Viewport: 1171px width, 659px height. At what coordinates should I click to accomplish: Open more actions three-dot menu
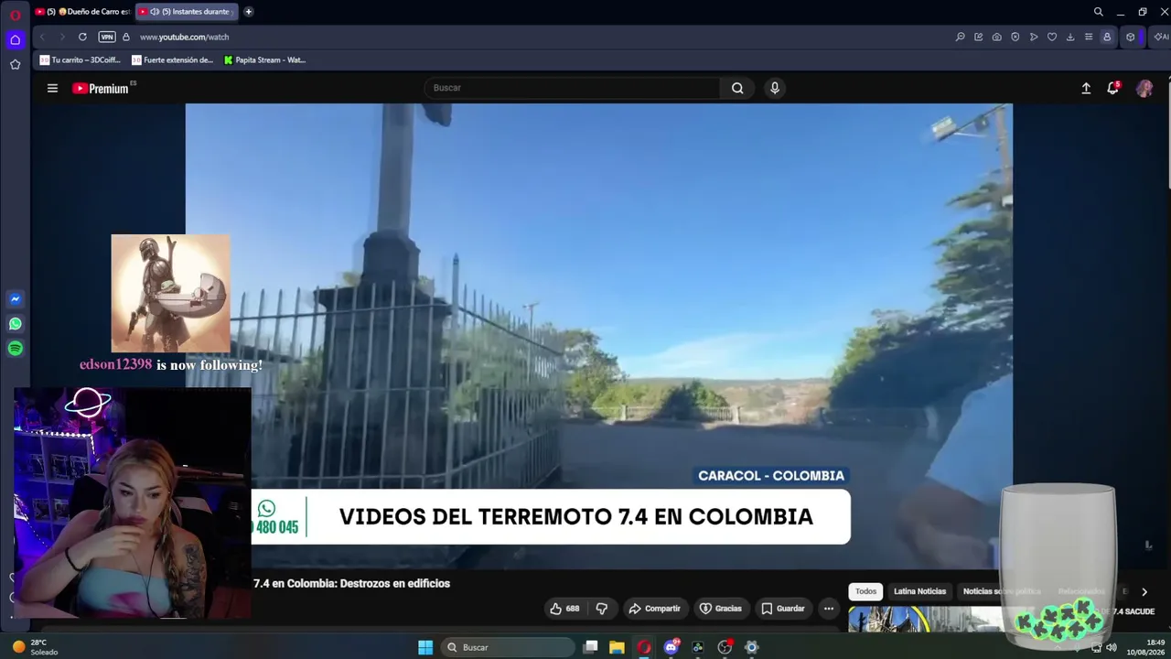pos(829,609)
